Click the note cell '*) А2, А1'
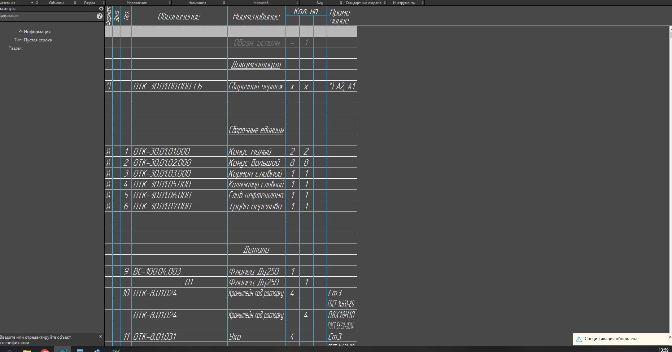Image resolution: width=672 pixels, height=352 pixels. [342, 86]
